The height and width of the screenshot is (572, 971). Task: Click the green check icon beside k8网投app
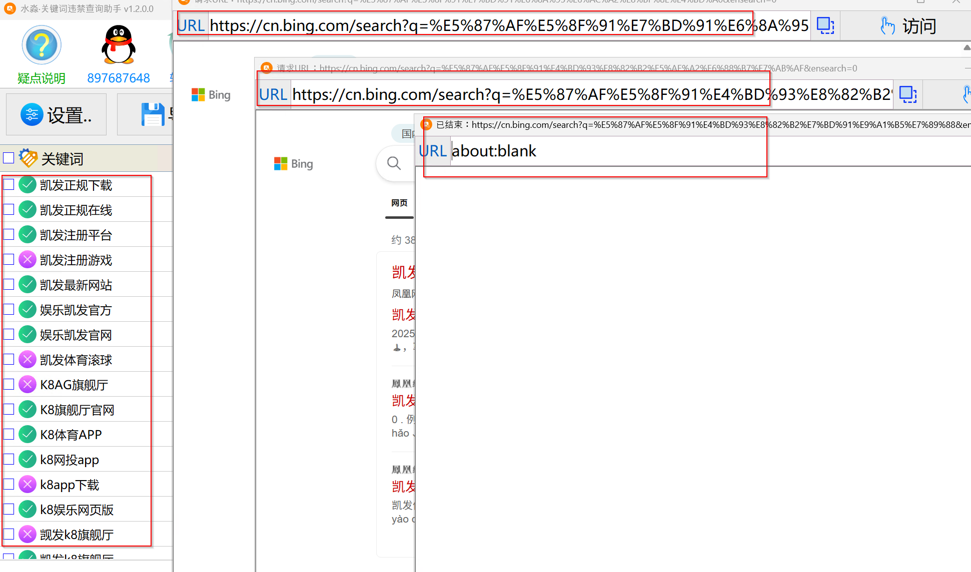pos(28,460)
